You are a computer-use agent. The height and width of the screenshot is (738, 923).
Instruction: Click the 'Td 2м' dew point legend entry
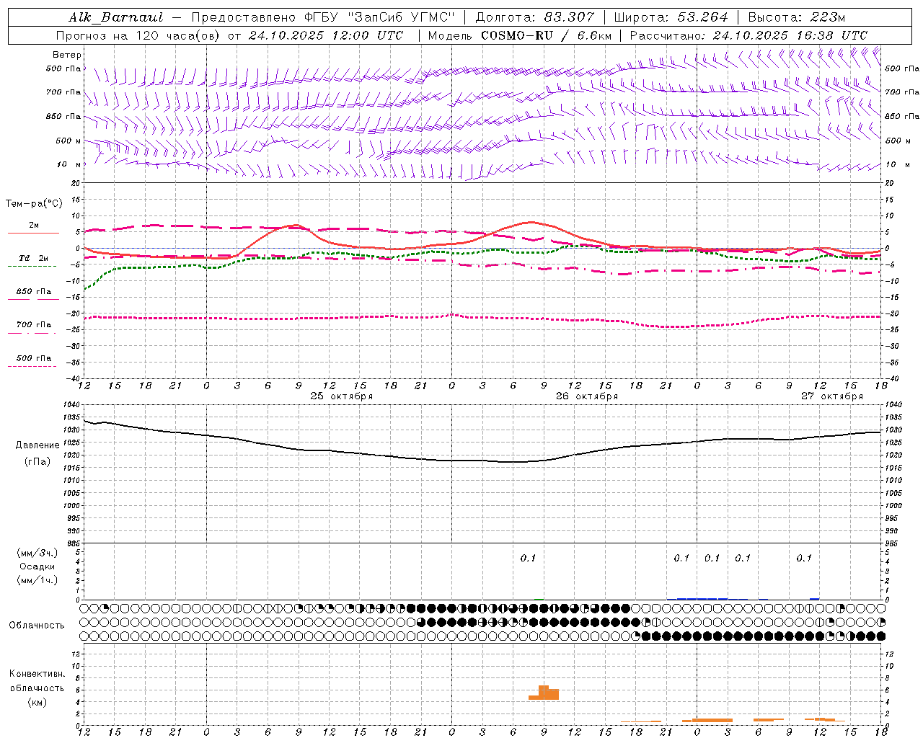(x=34, y=258)
